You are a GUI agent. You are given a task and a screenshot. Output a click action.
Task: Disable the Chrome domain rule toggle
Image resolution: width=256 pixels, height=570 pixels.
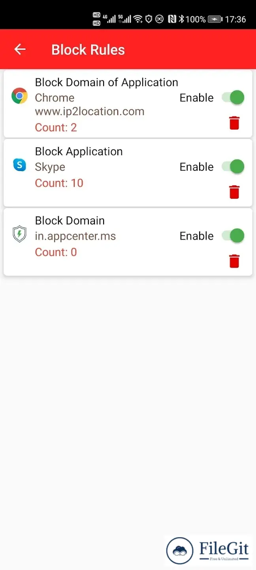(233, 97)
